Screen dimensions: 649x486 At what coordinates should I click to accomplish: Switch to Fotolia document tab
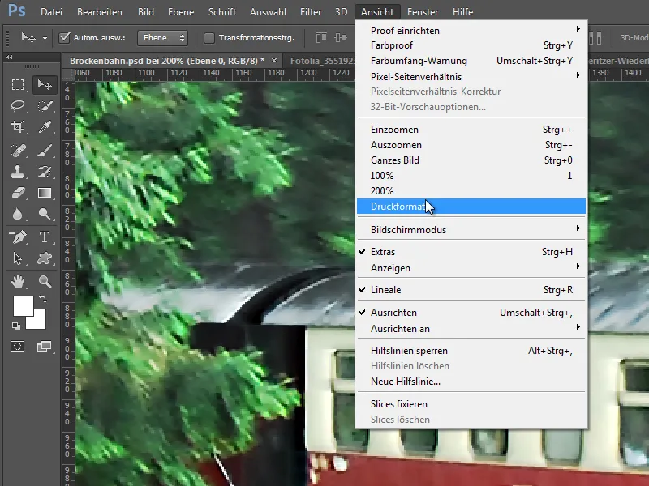click(321, 61)
